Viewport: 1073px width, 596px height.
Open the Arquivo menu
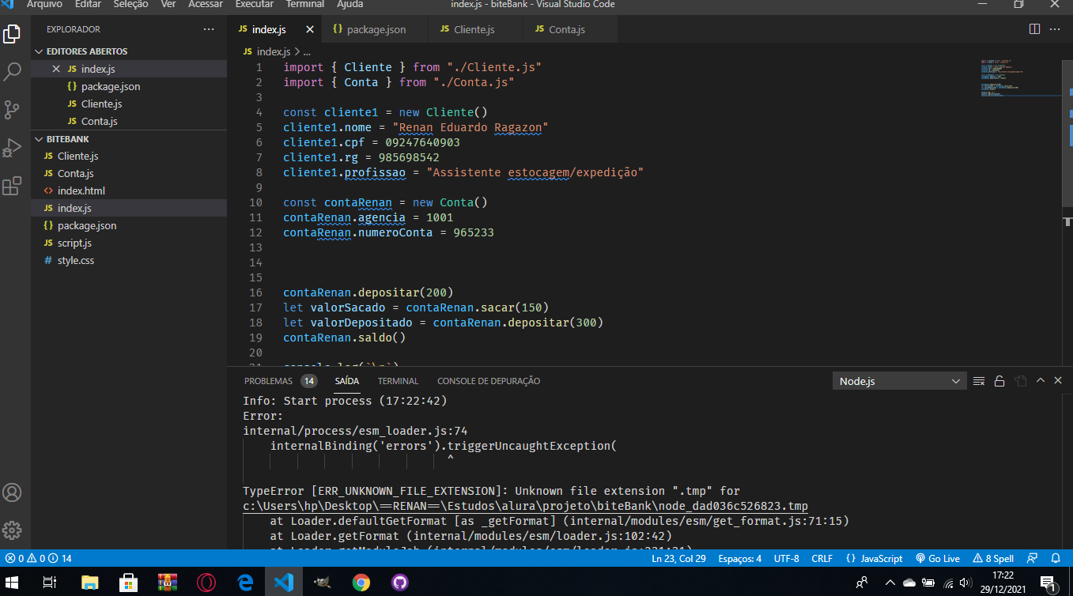(44, 4)
